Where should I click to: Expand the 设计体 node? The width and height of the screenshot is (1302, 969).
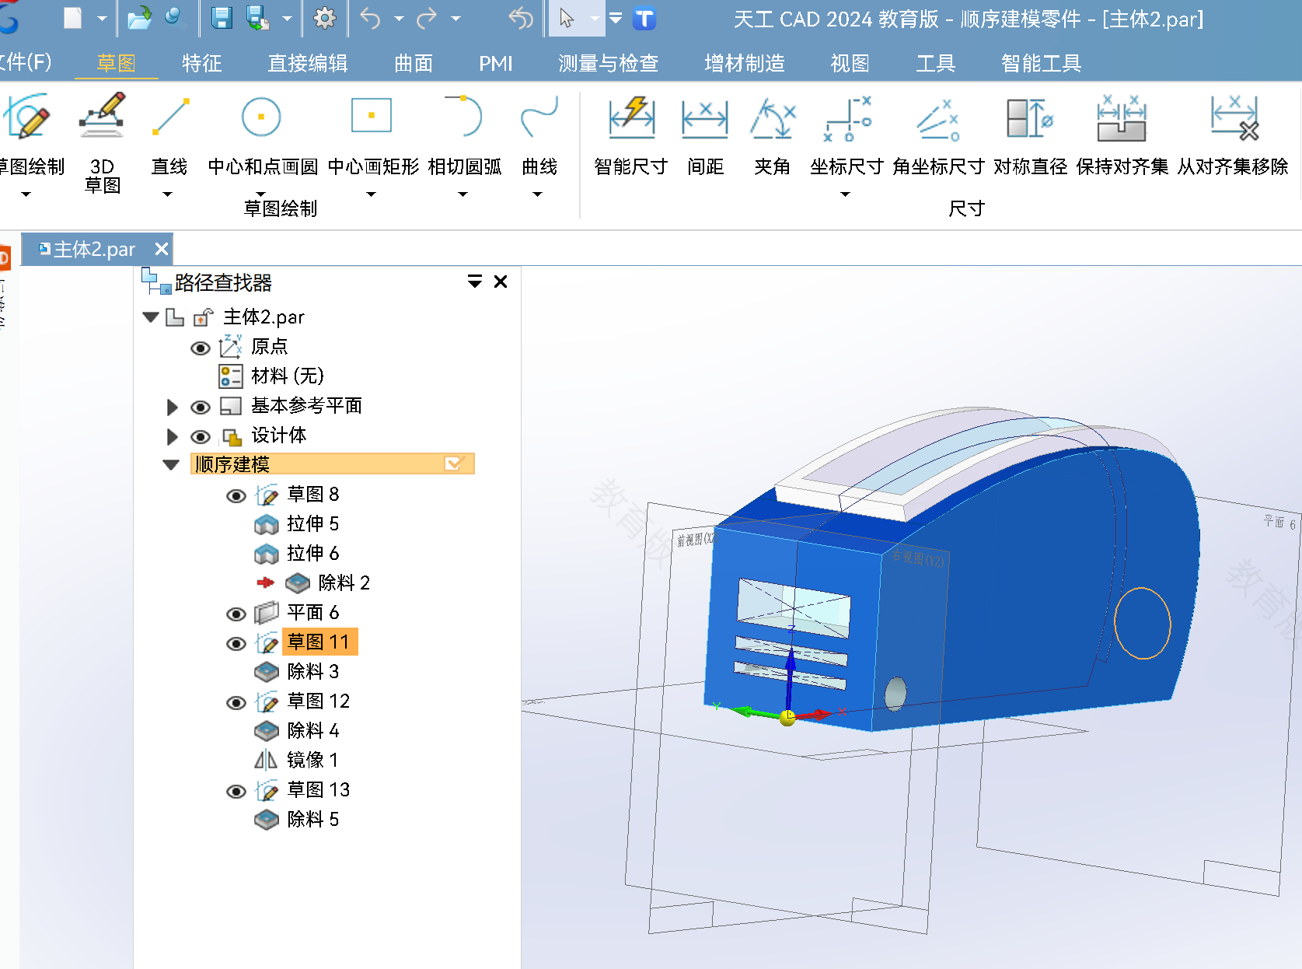(173, 436)
